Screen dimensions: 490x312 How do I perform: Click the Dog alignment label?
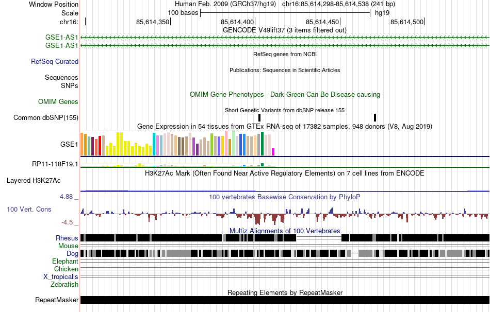(x=72, y=253)
